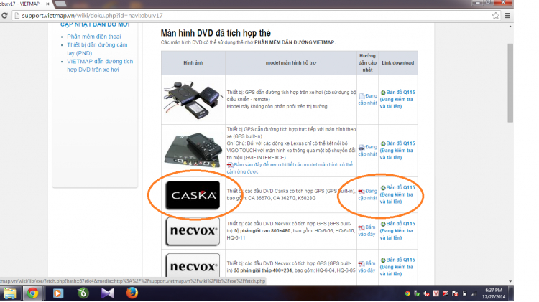Open the Chrome menu (three lines)
539x302 pixels.
[507, 16]
